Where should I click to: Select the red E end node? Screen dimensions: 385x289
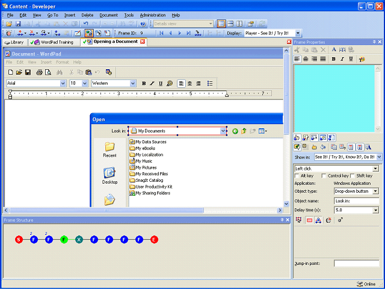coord(154,240)
